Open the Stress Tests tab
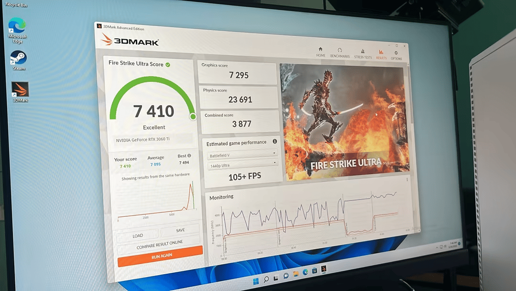This screenshot has height=291, width=516. pos(363,54)
